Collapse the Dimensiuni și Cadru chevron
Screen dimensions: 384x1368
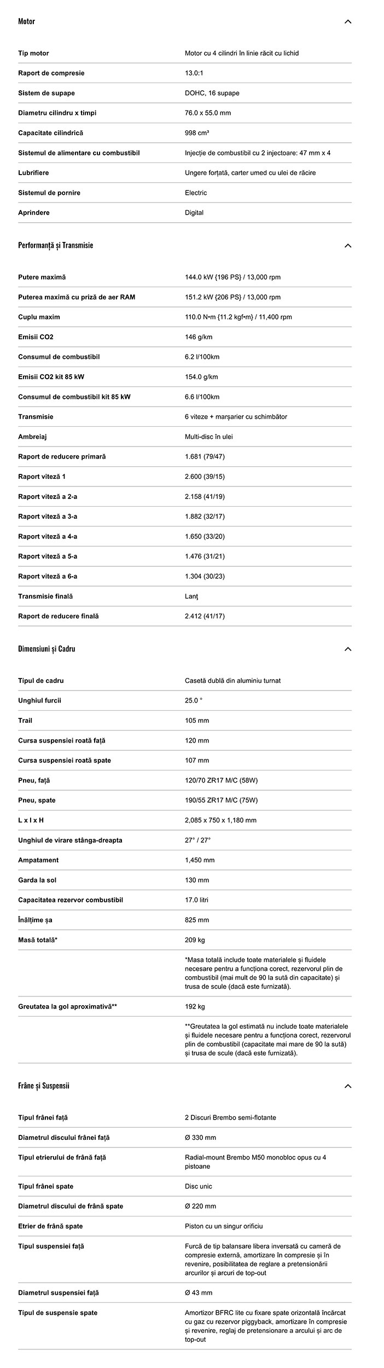[347, 649]
